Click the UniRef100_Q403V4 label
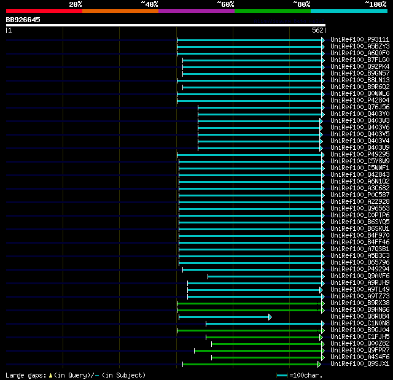 tap(360, 141)
